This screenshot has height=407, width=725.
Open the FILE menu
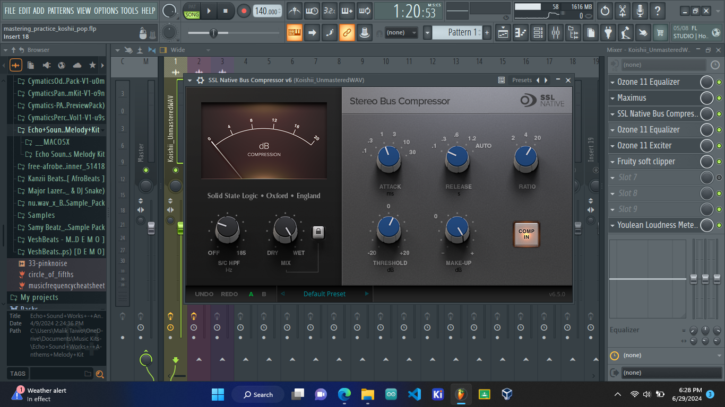click(x=10, y=11)
